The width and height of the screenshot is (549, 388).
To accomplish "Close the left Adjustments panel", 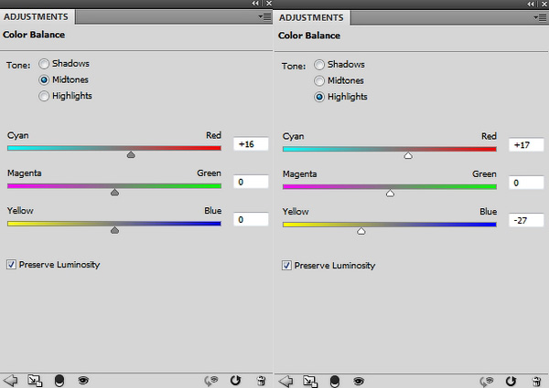I will [x=268, y=3].
